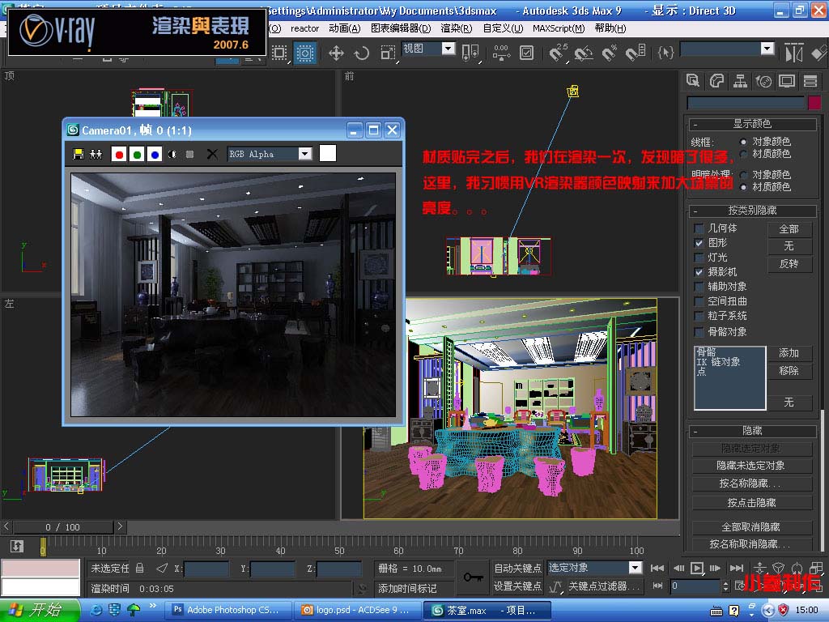Clone the Camera01 render frame window

click(x=96, y=154)
